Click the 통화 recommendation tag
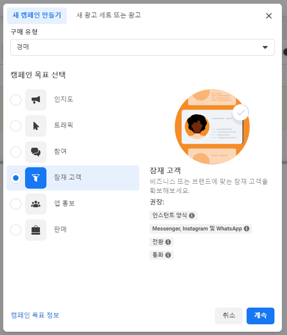The width and height of the screenshot is (287, 335). pos(162,255)
